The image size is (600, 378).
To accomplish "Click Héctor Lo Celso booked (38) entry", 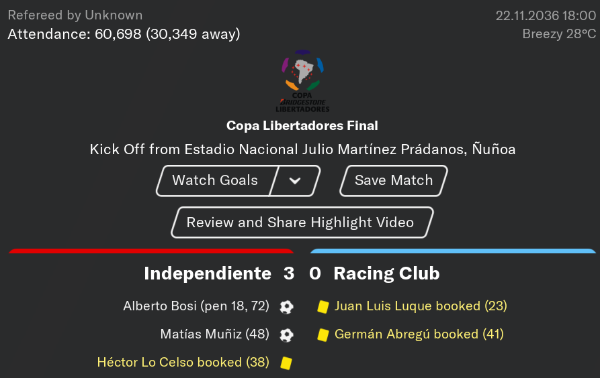I will point(183,363).
